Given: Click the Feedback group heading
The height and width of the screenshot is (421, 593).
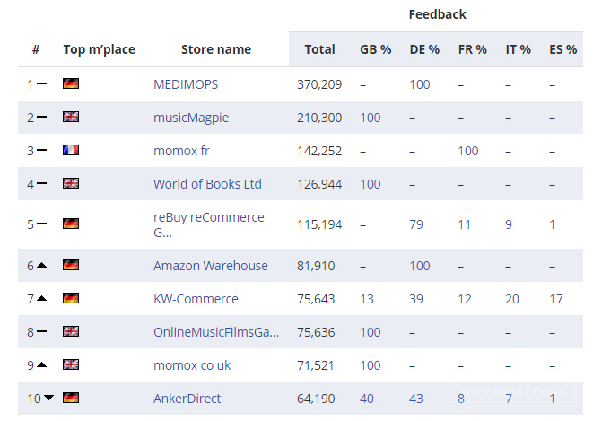Looking at the screenshot, I should click(437, 14).
